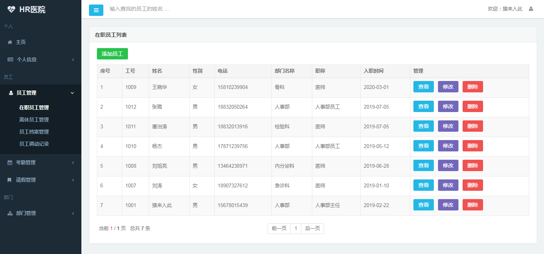Open 员工档案管理 in the sidebar
The height and width of the screenshot is (254, 544).
point(34,132)
